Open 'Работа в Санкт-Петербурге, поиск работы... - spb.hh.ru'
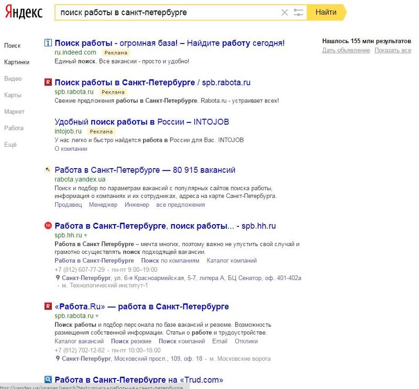The height and width of the screenshot is (389, 419). (x=165, y=226)
